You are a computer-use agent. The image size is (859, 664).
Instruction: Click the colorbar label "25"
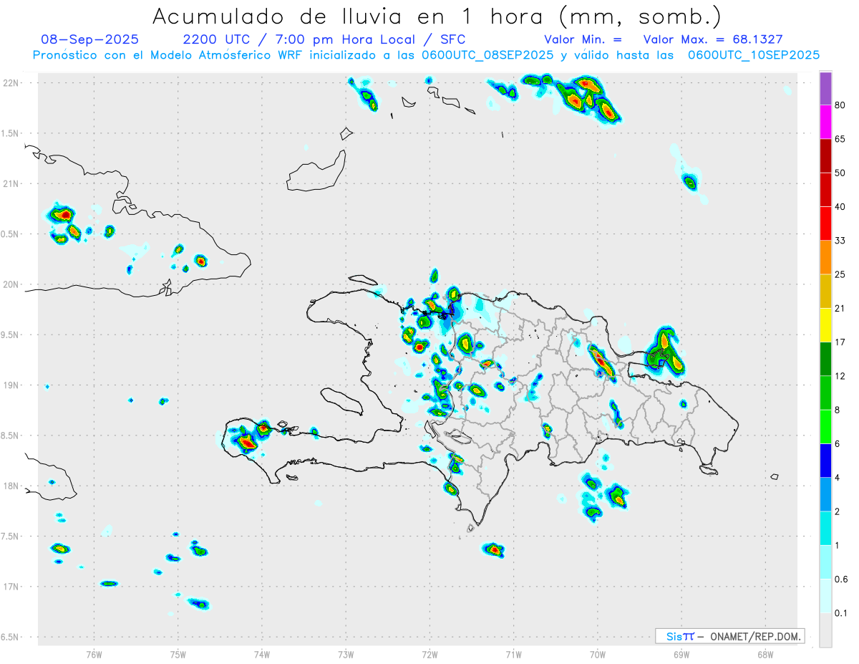coord(840,274)
